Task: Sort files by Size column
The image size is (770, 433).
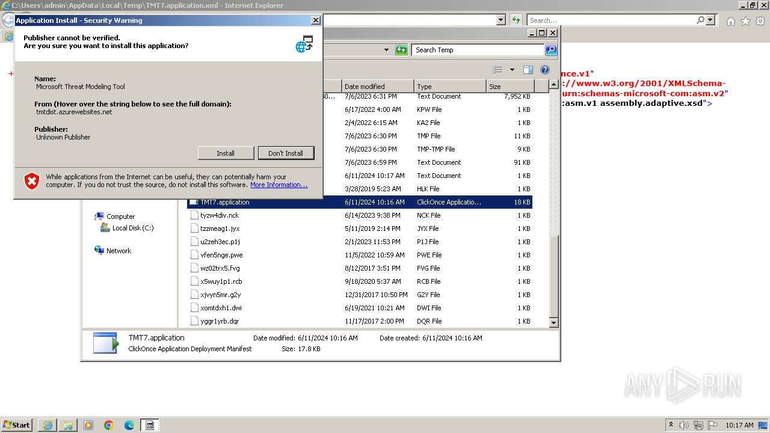Action: 509,86
